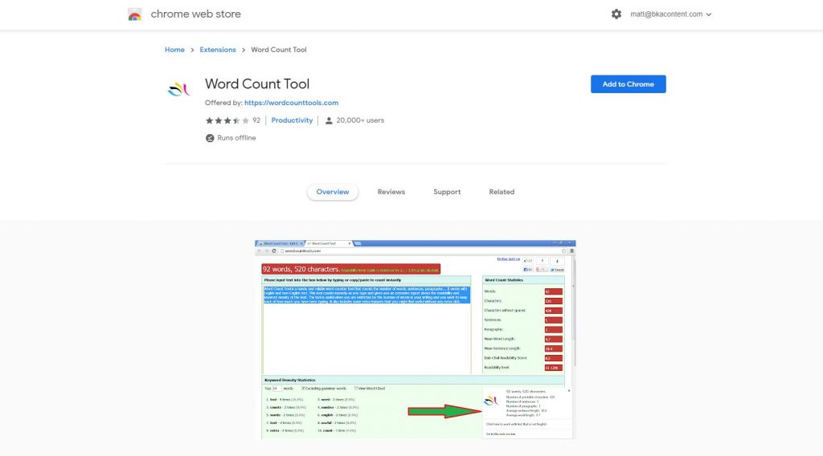This screenshot has width=823, height=456.
Task: Click the Word Count Tool extension logo
Action: pyautogui.click(x=178, y=89)
